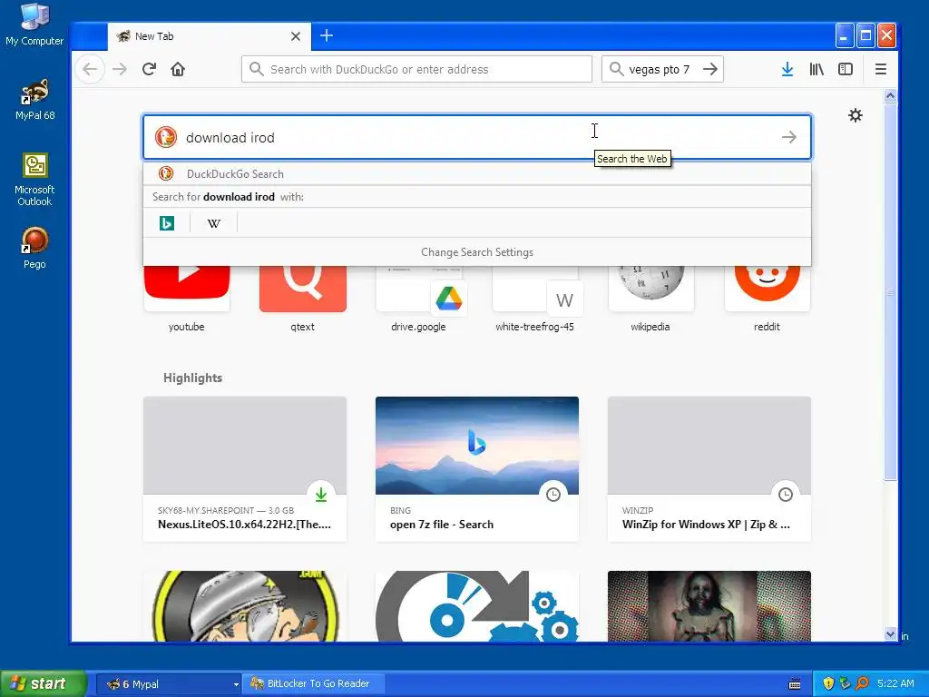Go to the Home page icon
929x697 pixels.
[178, 69]
